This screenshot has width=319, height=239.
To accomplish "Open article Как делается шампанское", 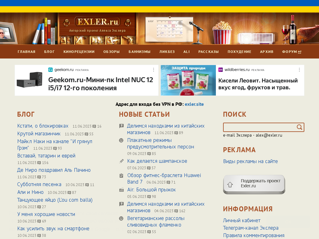I will (157, 161).
